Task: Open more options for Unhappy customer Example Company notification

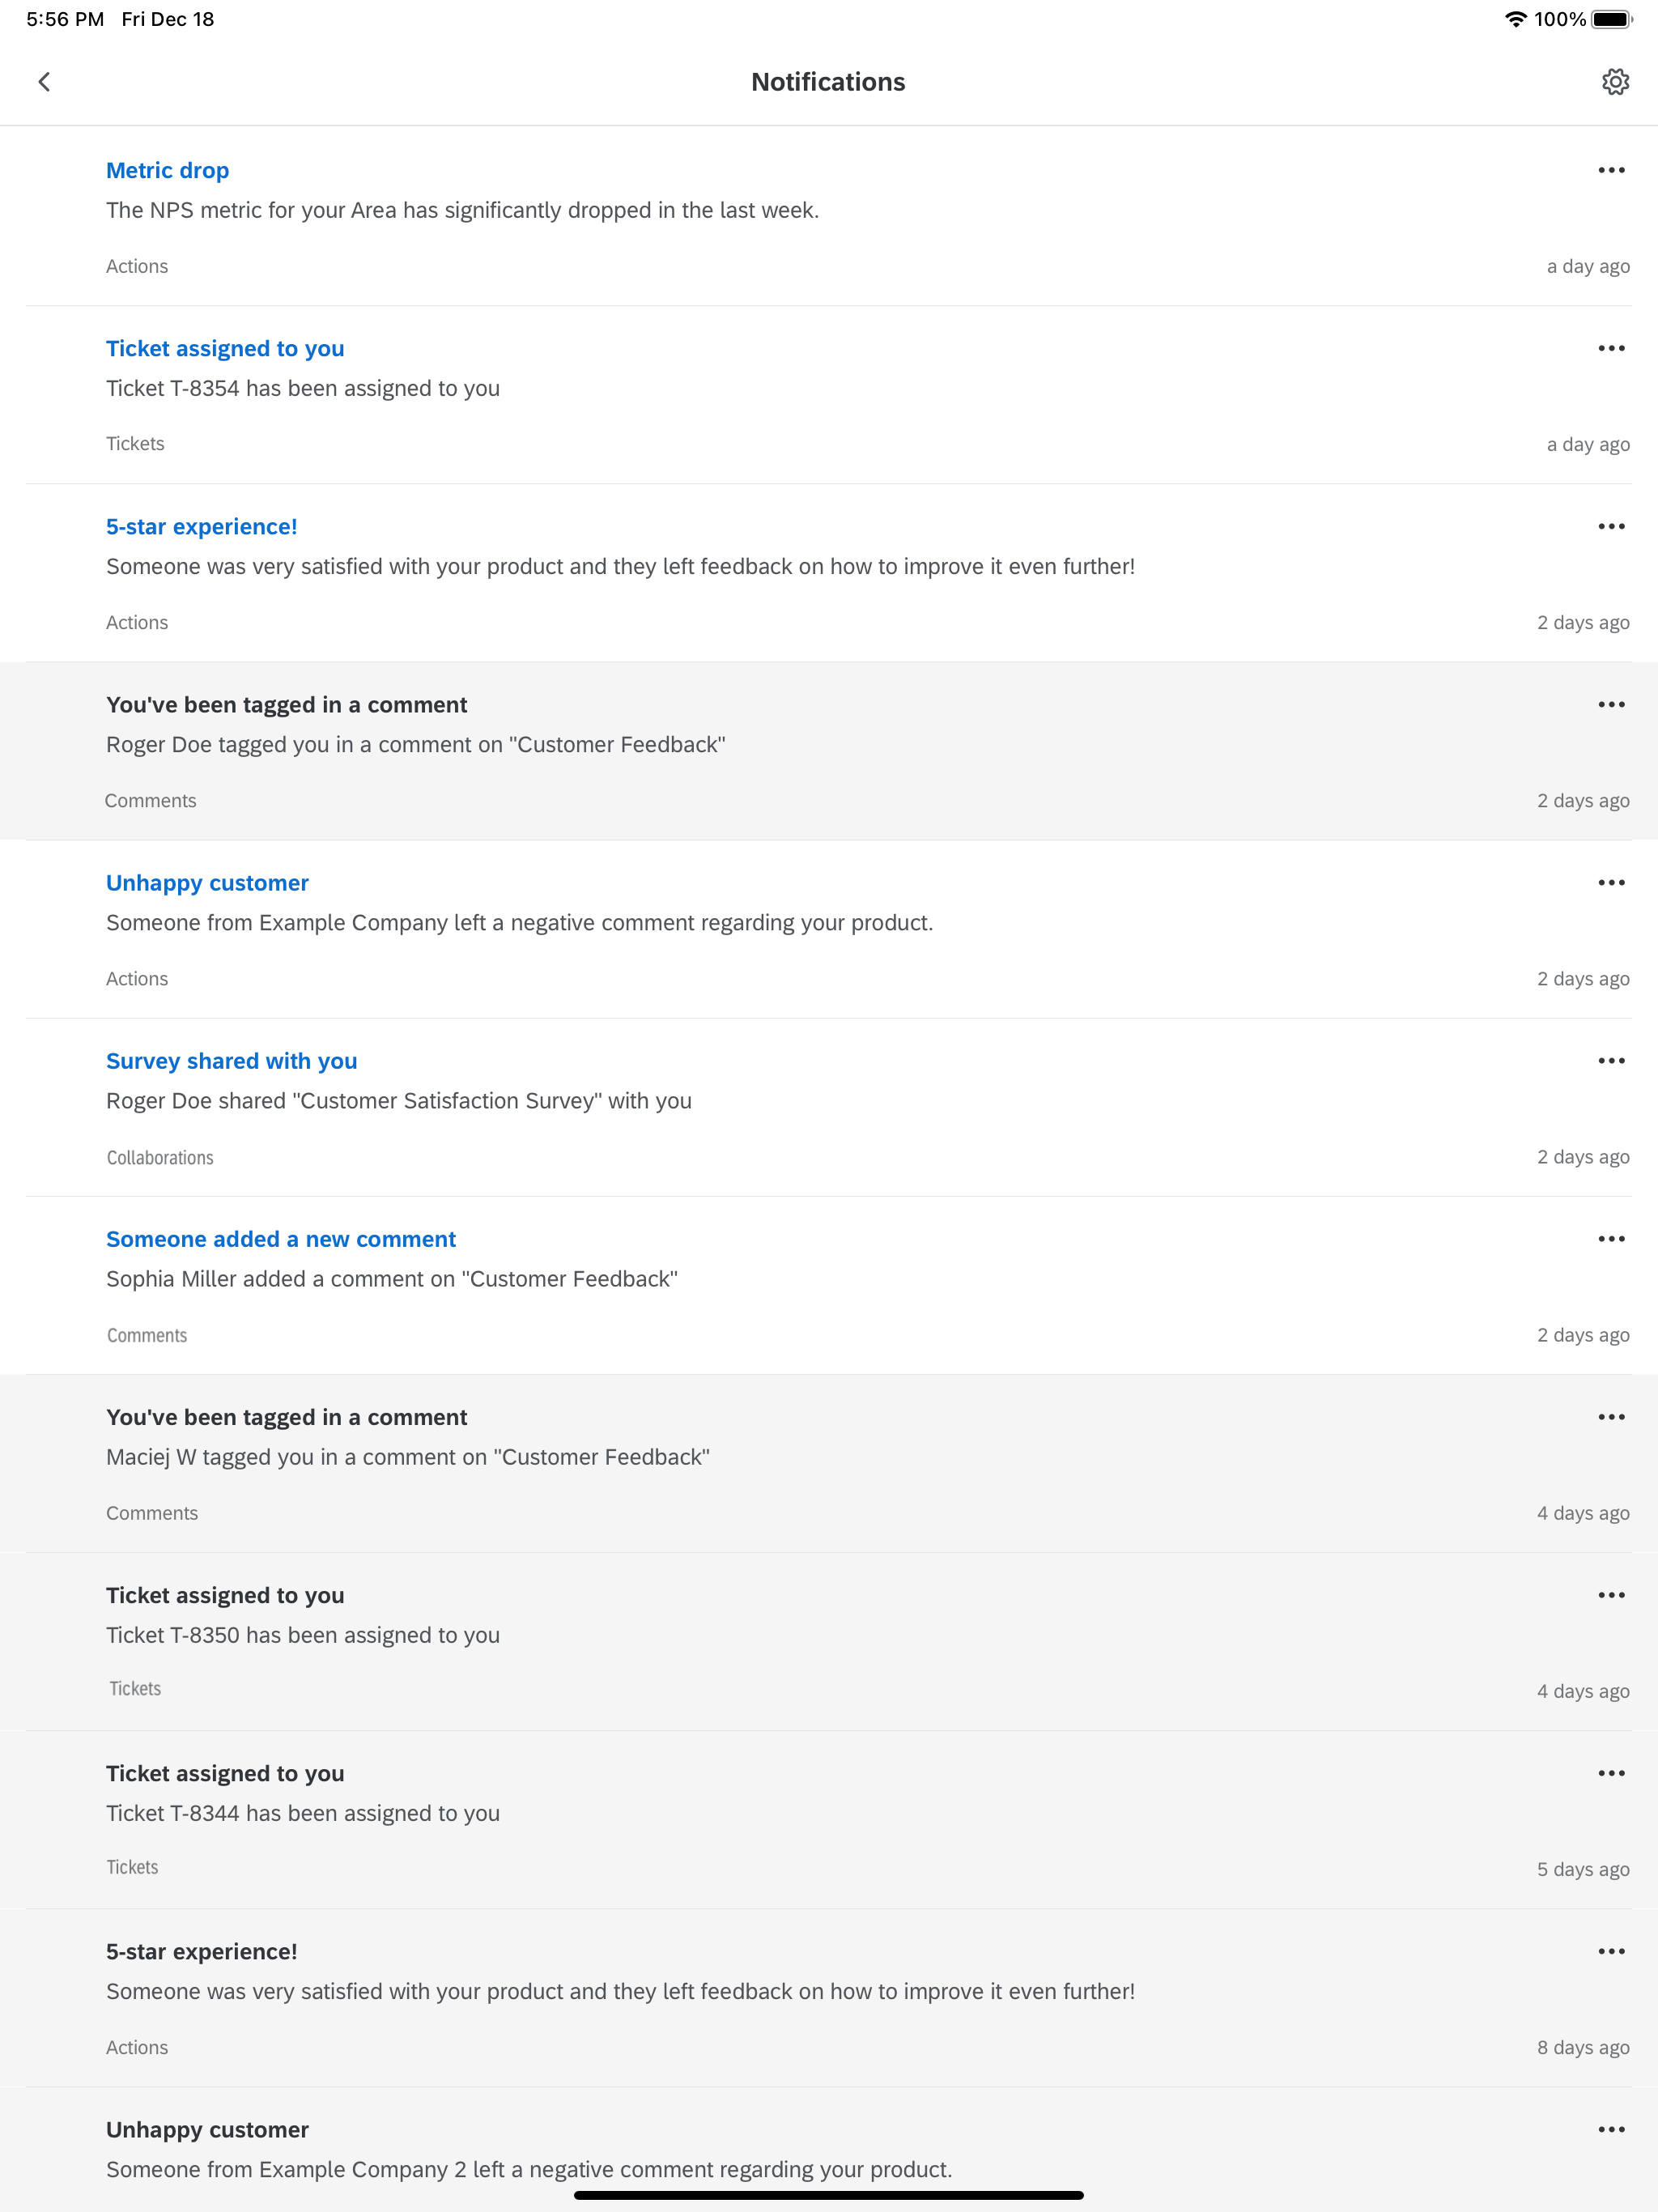Action: (x=1611, y=882)
